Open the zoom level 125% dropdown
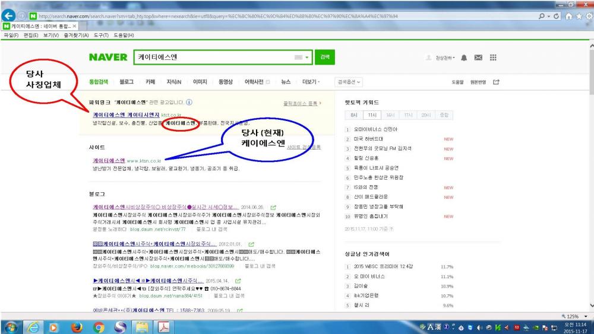The image size is (594, 334). (x=586, y=316)
